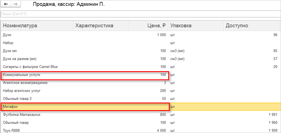The image size is (281, 133).
Task: Focus the Поиск (Ctrl+F7) search field
Action: point(141,14)
